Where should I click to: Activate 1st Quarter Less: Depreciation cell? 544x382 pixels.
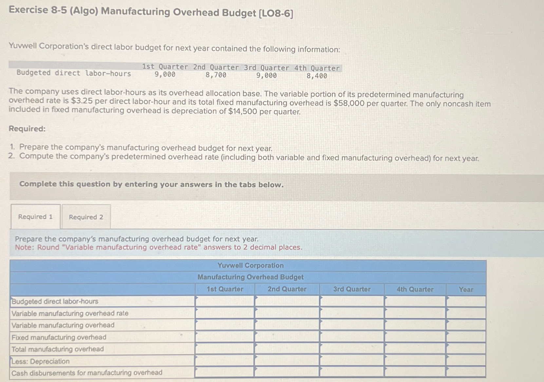(x=225, y=360)
